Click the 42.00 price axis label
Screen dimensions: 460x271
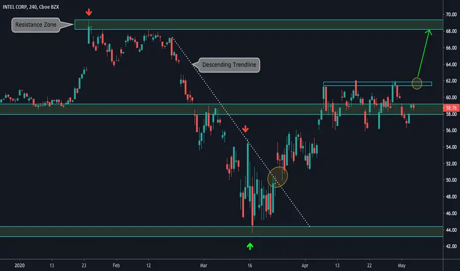click(451, 246)
